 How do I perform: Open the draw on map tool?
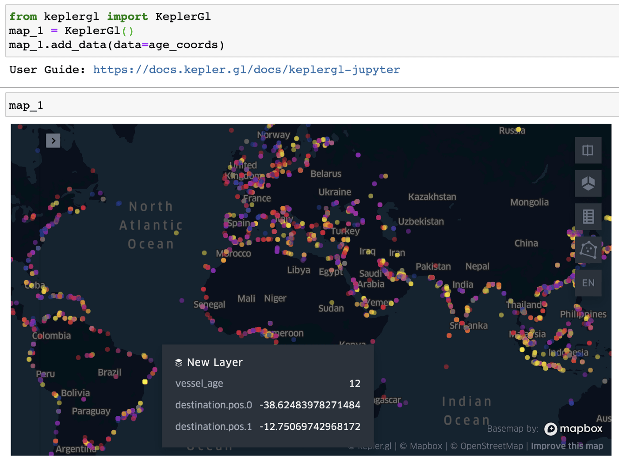pos(588,250)
